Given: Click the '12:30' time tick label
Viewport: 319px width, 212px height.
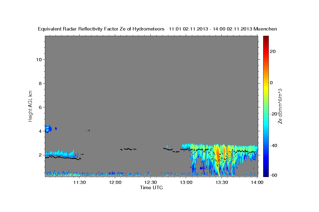Looking at the screenshot, I should tap(151, 182).
